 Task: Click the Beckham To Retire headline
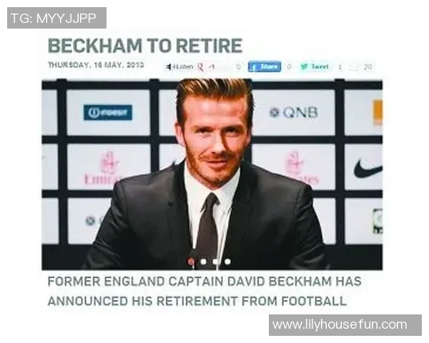(x=145, y=46)
